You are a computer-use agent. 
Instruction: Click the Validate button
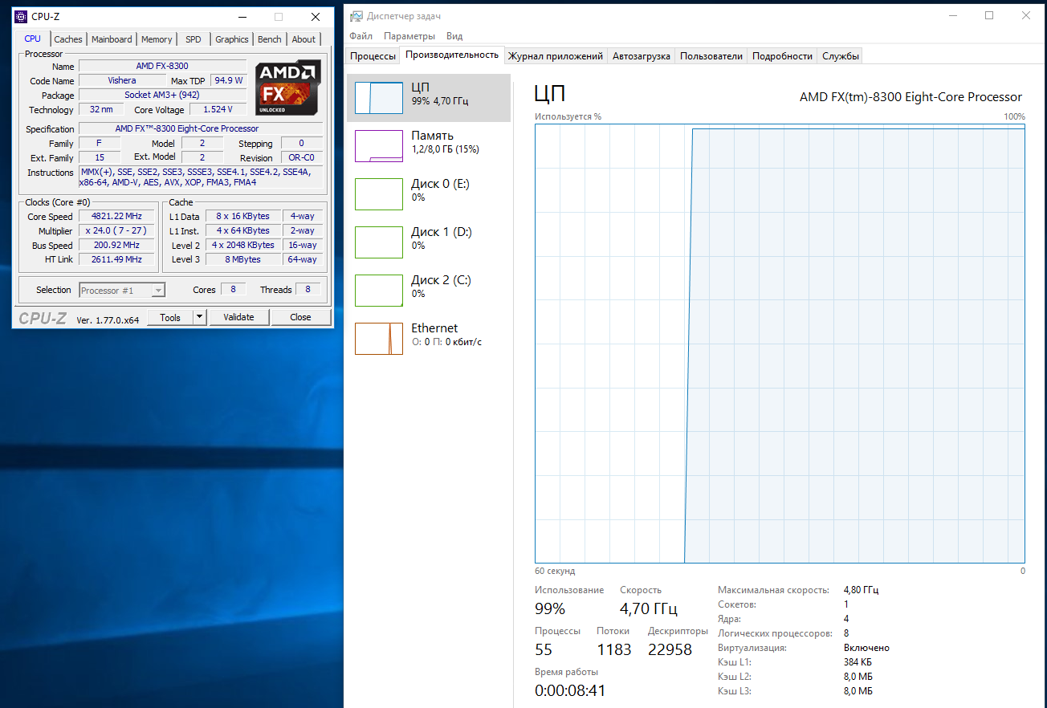(238, 317)
